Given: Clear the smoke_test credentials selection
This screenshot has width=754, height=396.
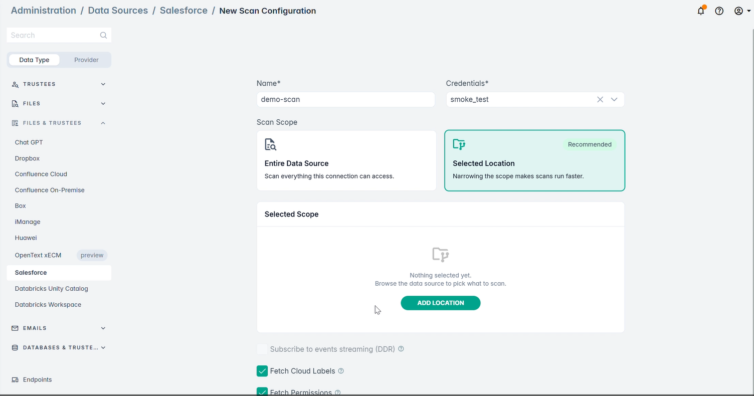Looking at the screenshot, I should click(600, 99).
